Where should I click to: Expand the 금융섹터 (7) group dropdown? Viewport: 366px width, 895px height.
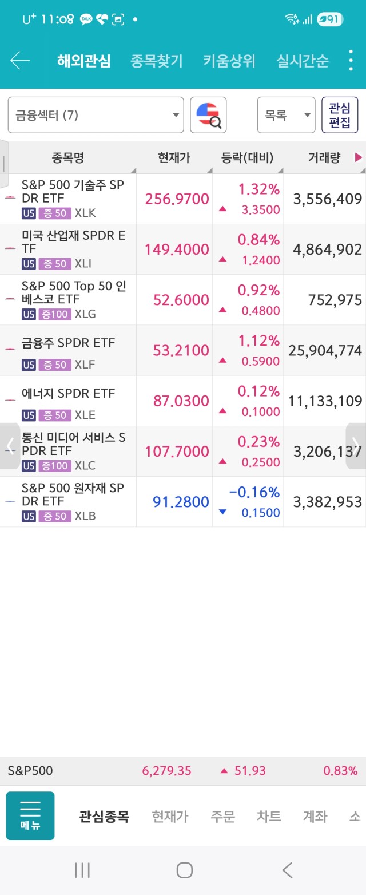(96, 115)
